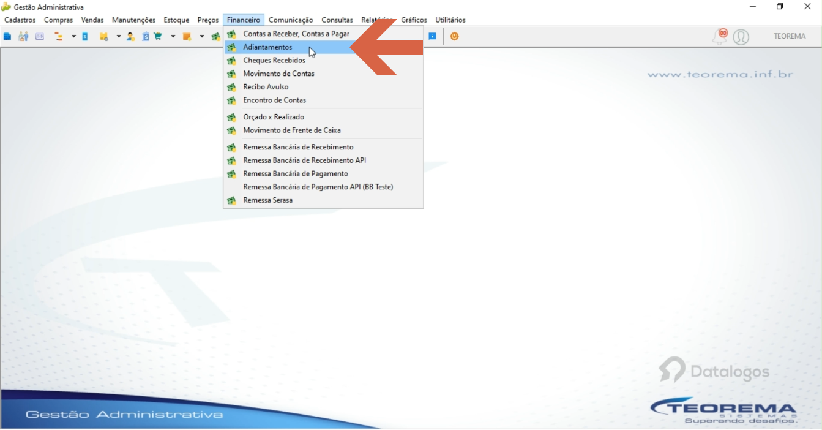Restore down the application window
This screenshot has height=430, width=822.
point(780,7)
